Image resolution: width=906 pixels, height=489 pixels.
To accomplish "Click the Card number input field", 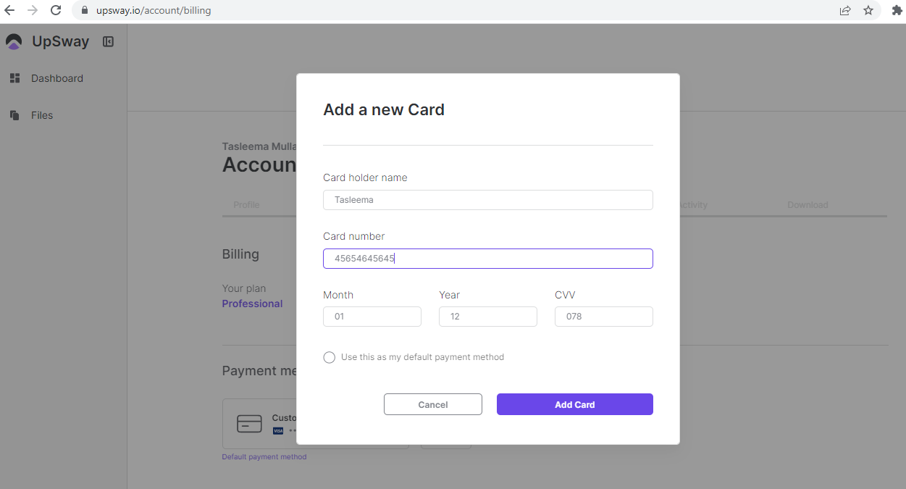I will 487,259.
